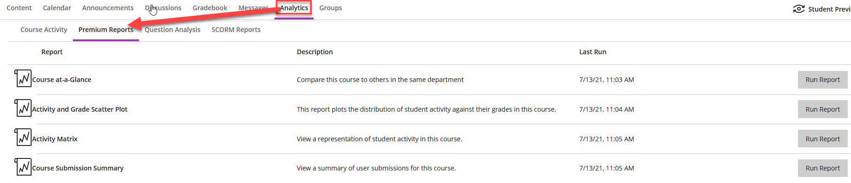Go to the Calendar page
The image size is (851, 183).
point(57,8)
